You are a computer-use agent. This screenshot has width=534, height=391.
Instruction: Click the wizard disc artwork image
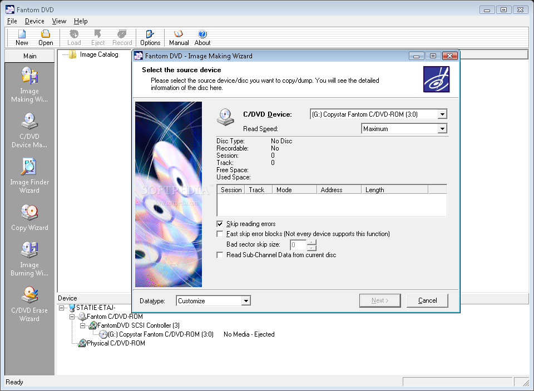tap(168, 194)
